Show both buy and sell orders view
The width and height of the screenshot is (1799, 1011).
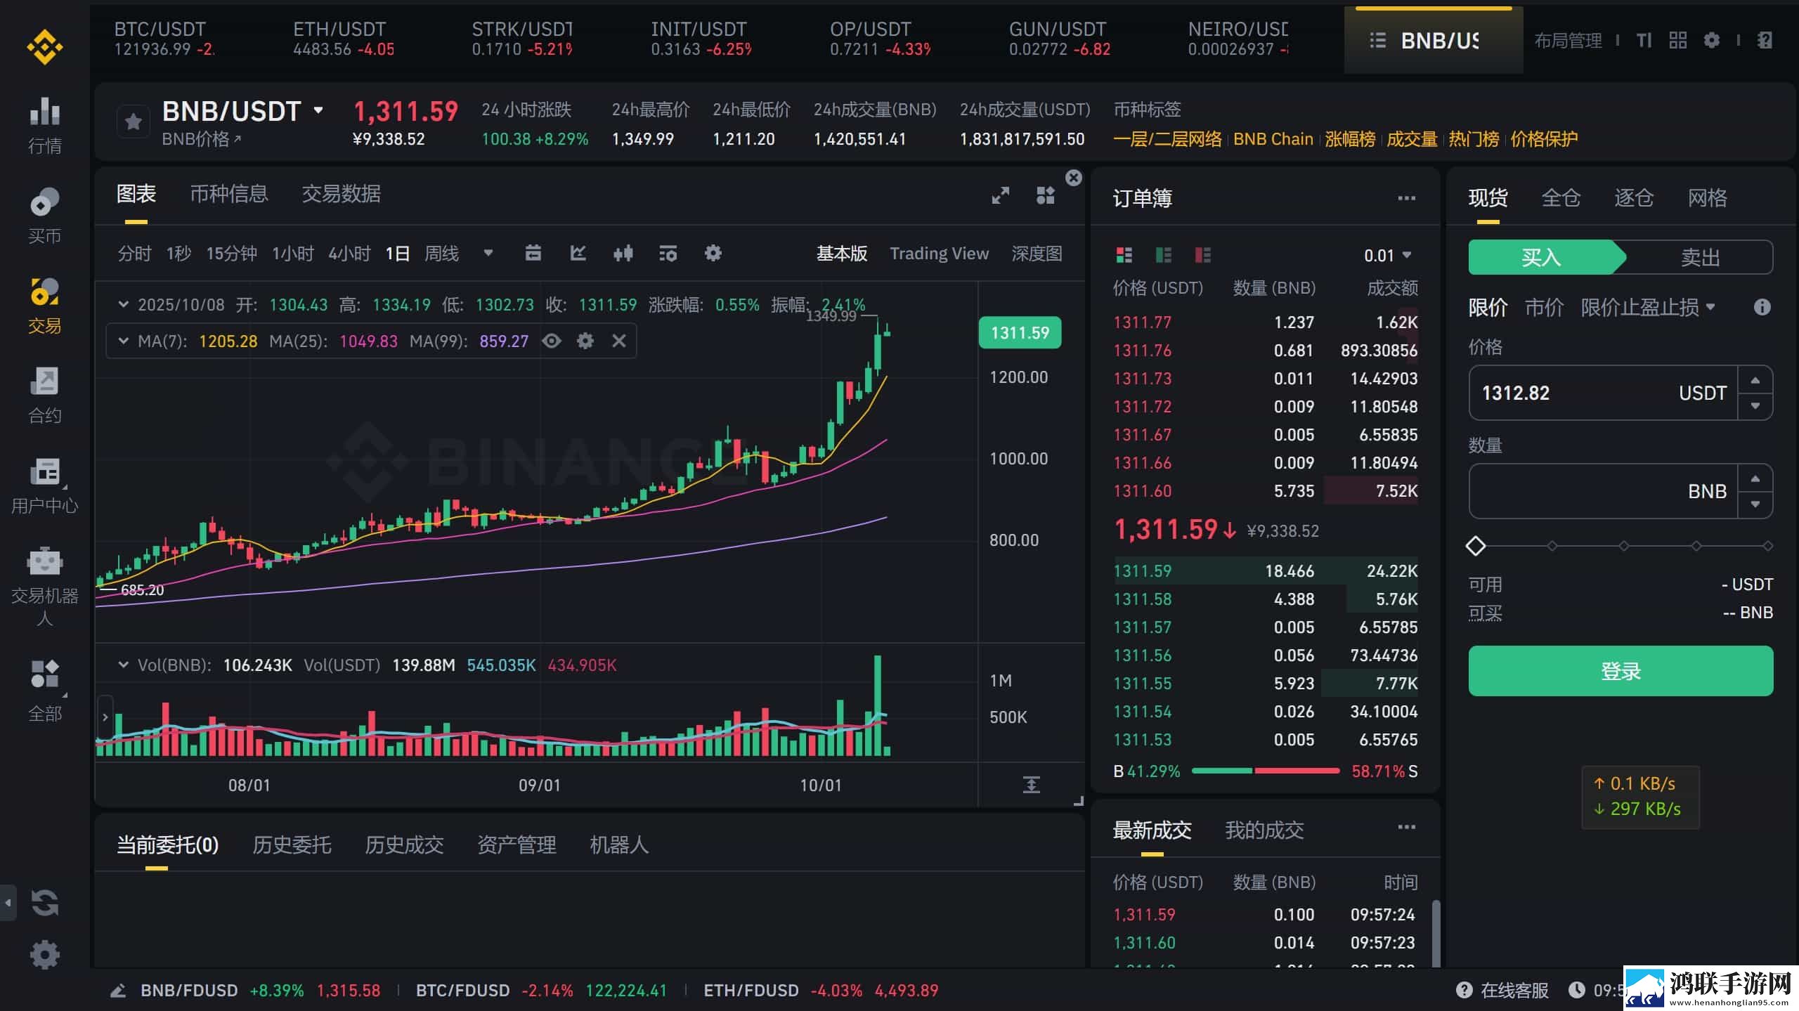tap(1124, 255)
